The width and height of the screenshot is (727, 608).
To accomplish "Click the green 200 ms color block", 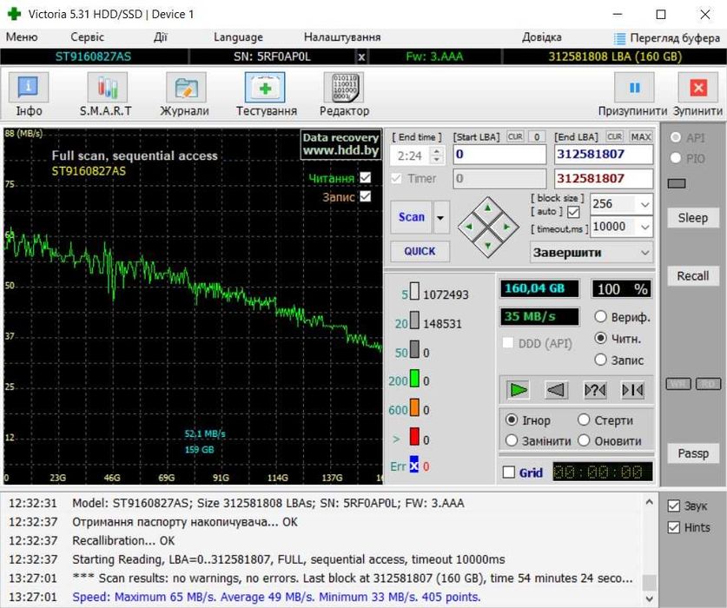I will 414,380.
